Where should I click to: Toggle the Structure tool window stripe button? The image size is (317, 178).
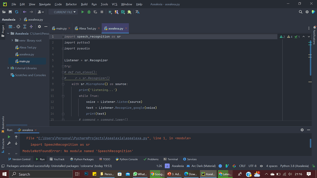pyautogui.click(x=3, y=146)
